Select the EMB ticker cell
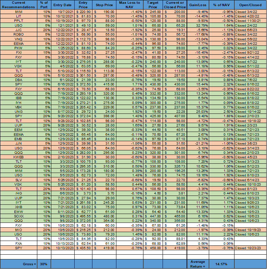This screenshot has width=267, height=269. [18, 139]
